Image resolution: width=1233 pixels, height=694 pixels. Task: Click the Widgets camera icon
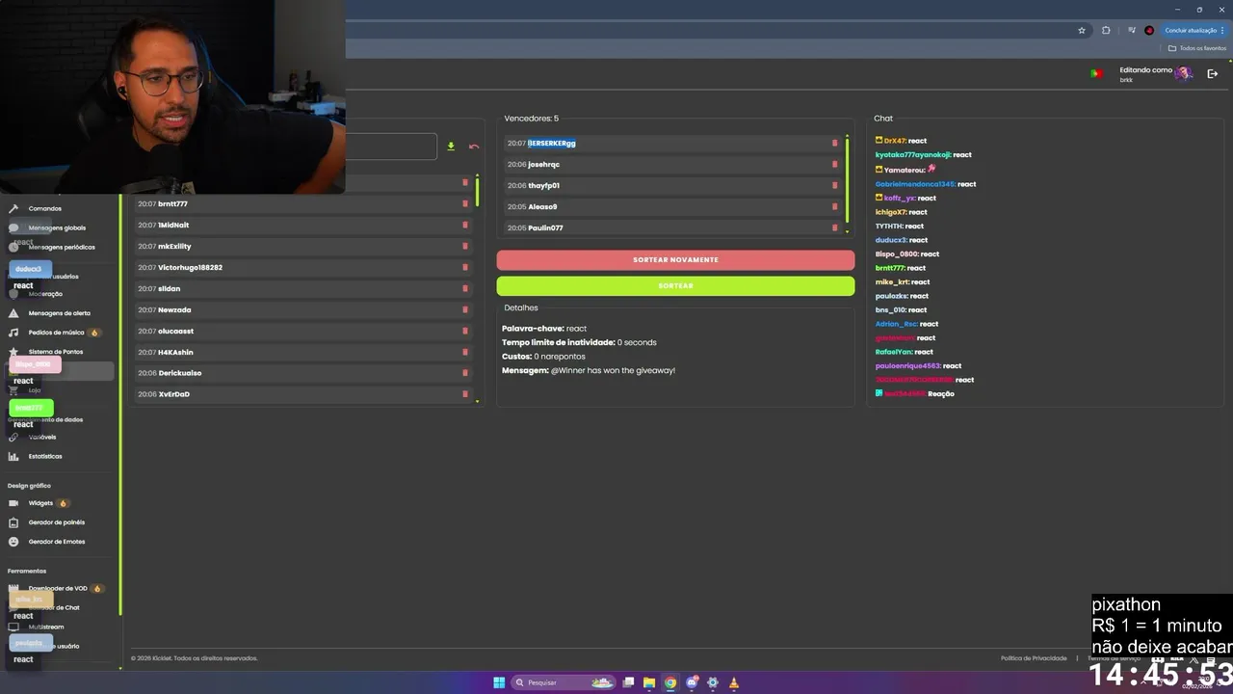(x=13, y=503)
